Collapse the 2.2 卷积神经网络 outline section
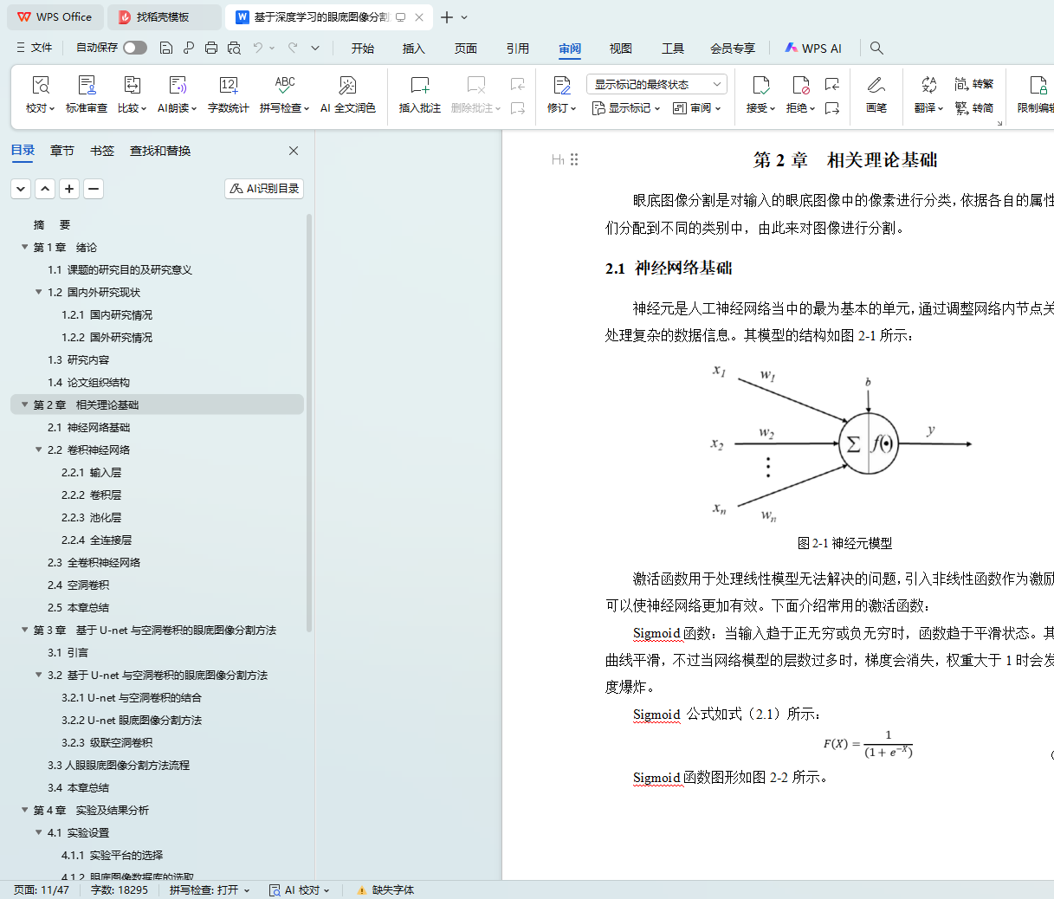 39,450
